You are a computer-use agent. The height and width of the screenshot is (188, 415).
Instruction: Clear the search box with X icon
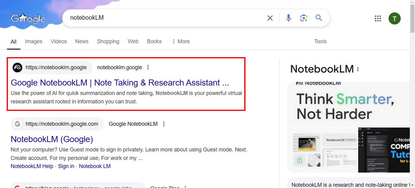270,18
